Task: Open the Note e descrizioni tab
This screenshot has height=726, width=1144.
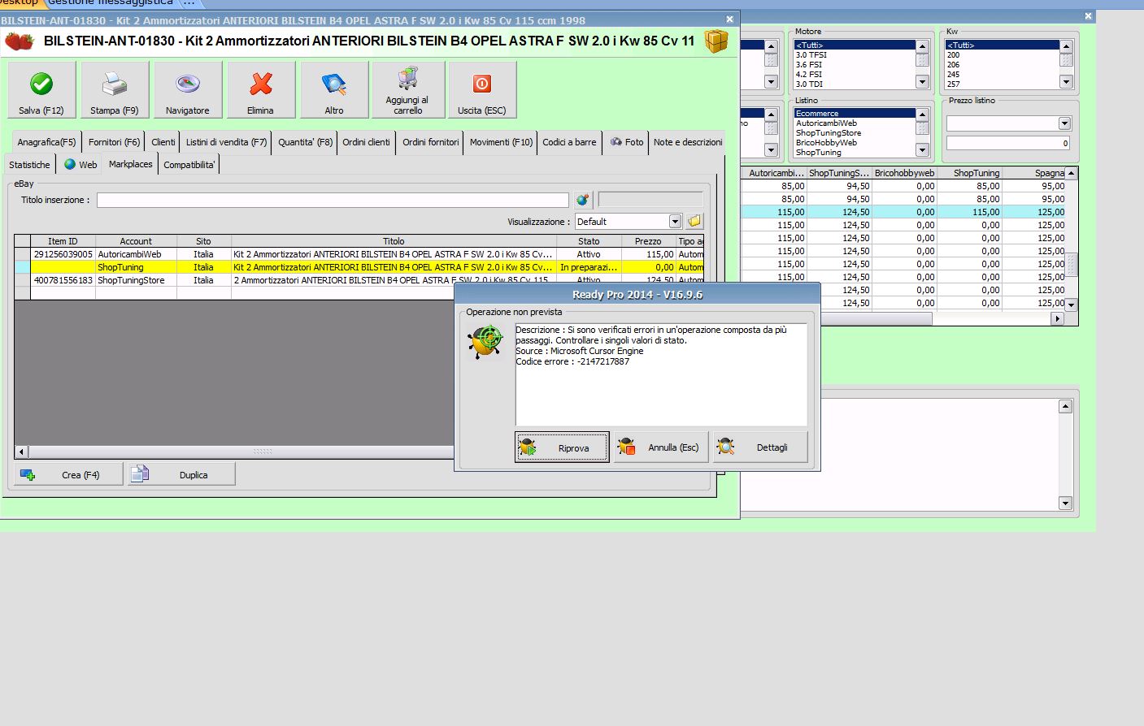Action: coord(688,142)
